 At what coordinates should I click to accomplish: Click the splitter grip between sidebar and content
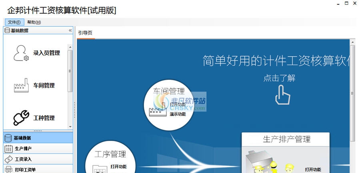click(75, 110)
